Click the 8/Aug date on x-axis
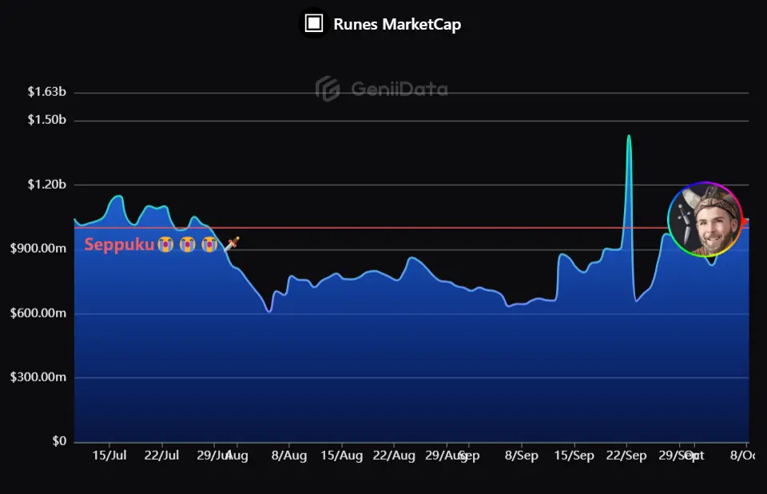767x494 pixels. point(288,456)
